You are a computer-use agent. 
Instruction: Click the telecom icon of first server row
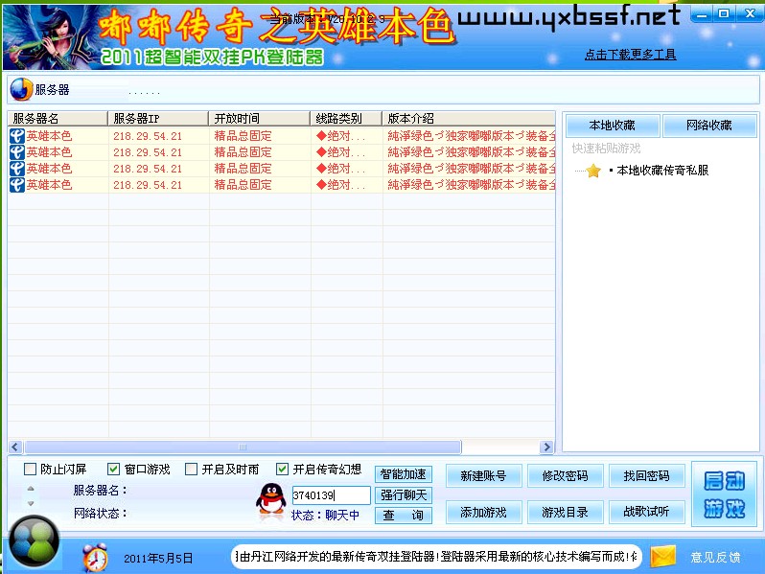17,136
